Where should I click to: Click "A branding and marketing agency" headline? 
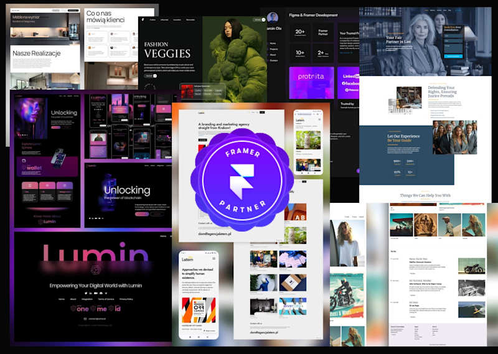pyautogui.click(x=223, y=126)
